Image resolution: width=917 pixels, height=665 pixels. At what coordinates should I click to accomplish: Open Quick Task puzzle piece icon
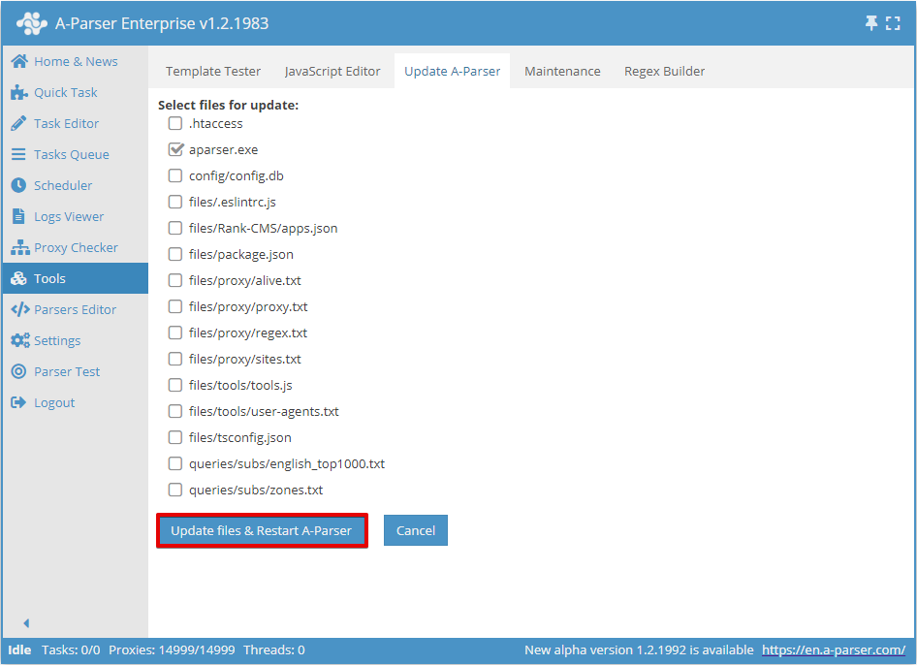18,92
